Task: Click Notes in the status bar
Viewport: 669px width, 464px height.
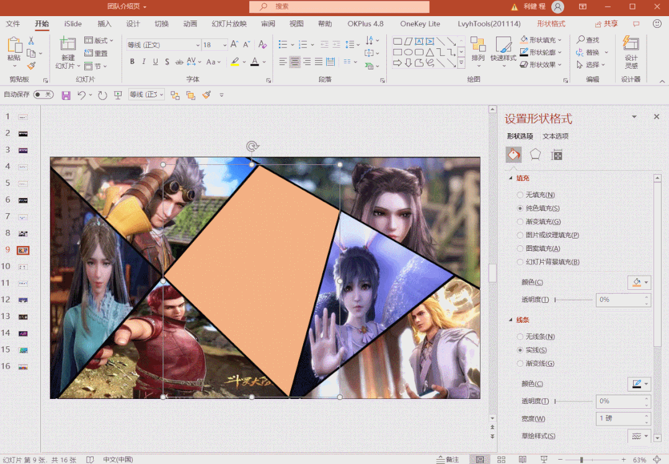Action: point(448,459)
